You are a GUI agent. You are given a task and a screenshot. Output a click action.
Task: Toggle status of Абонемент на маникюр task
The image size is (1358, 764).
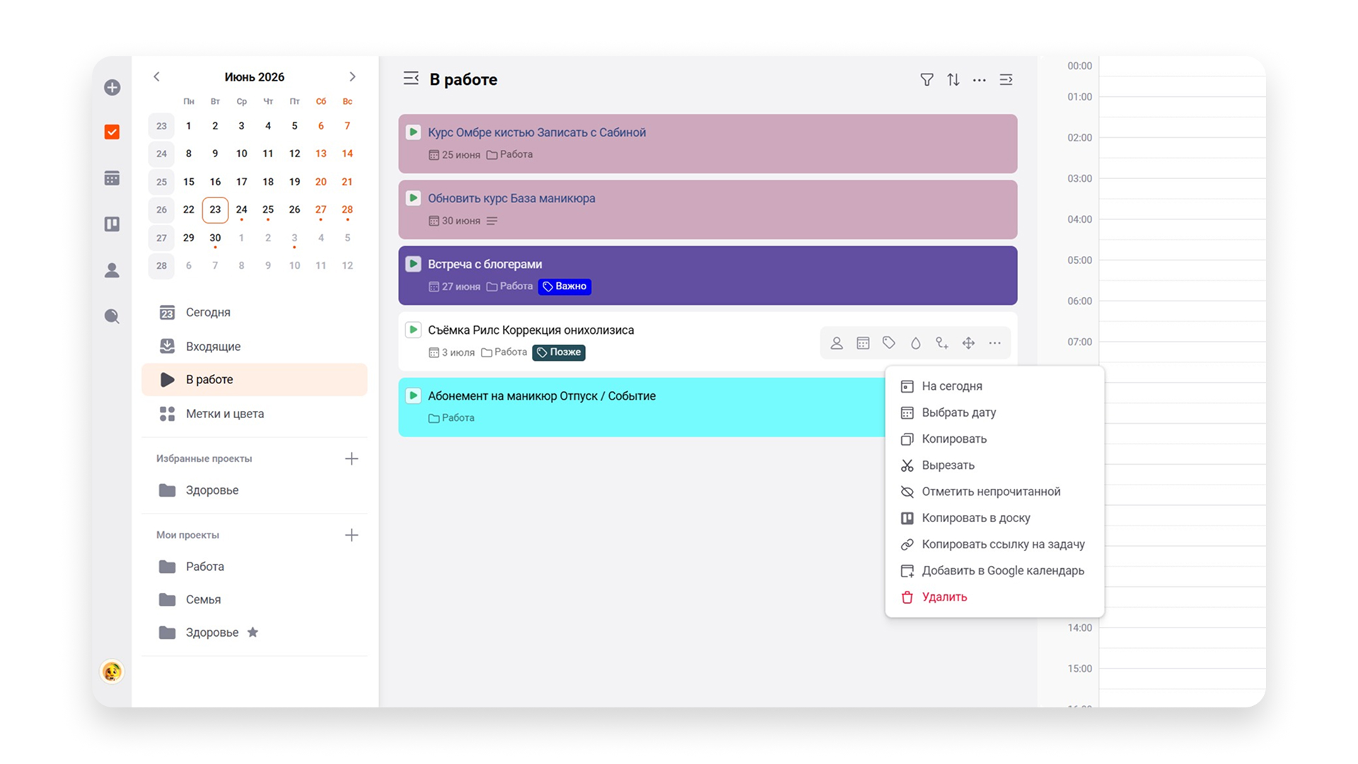413,395
